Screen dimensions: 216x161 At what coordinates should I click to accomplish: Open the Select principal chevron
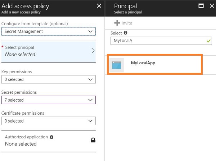click(93, 51)
